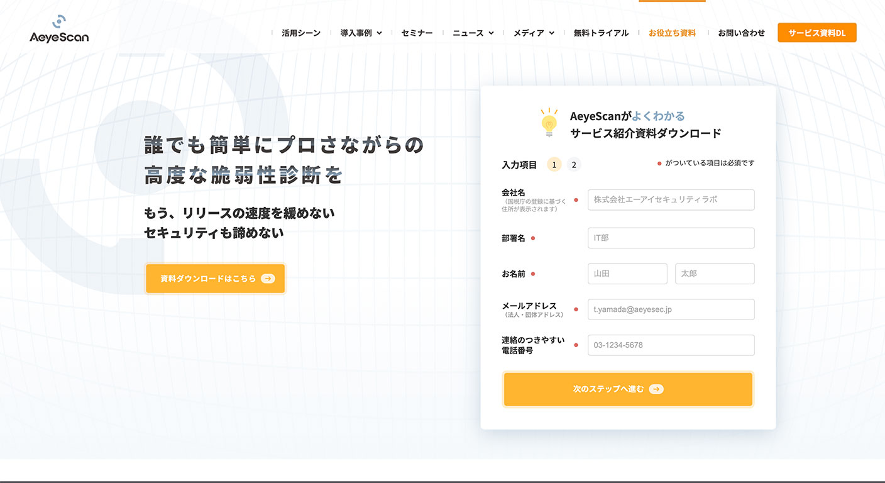Click the 会社名 input field

pyautogui.click(x=671, y=200)
